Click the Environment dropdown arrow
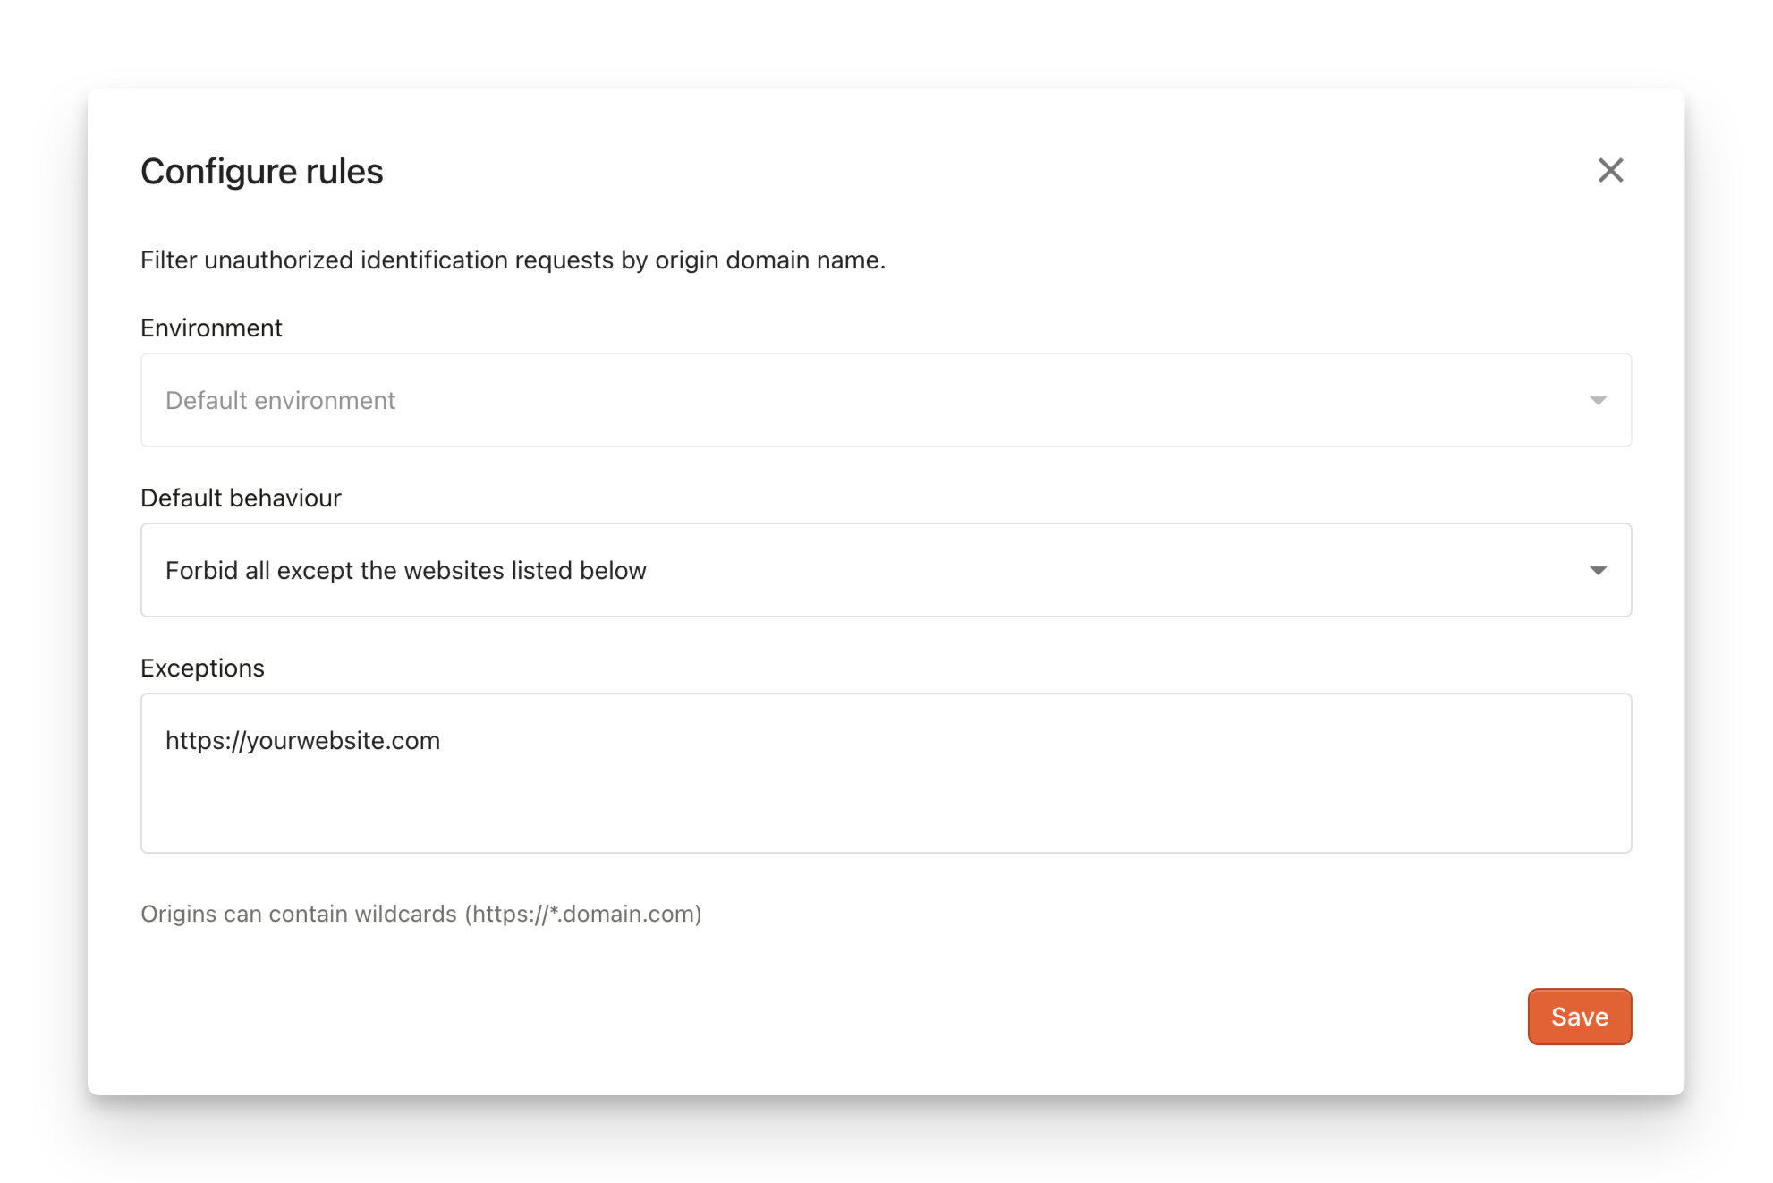 tap(1598, 400)
